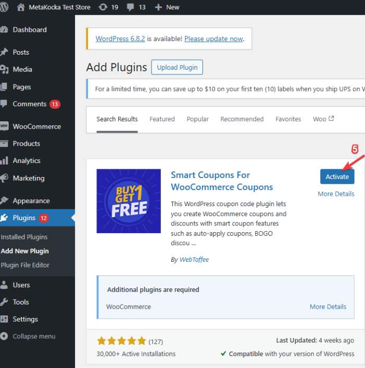This screenshot has width=365, height=368.
Task: Open the MetaKocka Test Store home icon
Action: (x=21, y=7)
